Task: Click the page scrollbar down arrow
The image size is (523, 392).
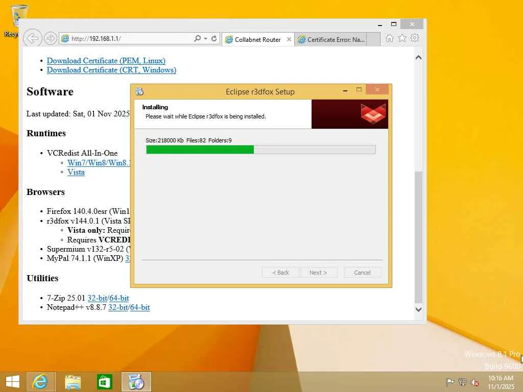Action: (419, 309)
